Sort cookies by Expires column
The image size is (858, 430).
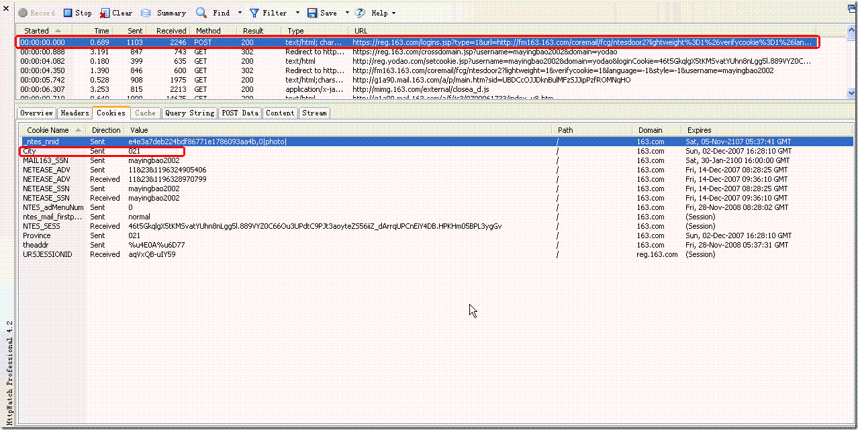[x=767, y=130]
